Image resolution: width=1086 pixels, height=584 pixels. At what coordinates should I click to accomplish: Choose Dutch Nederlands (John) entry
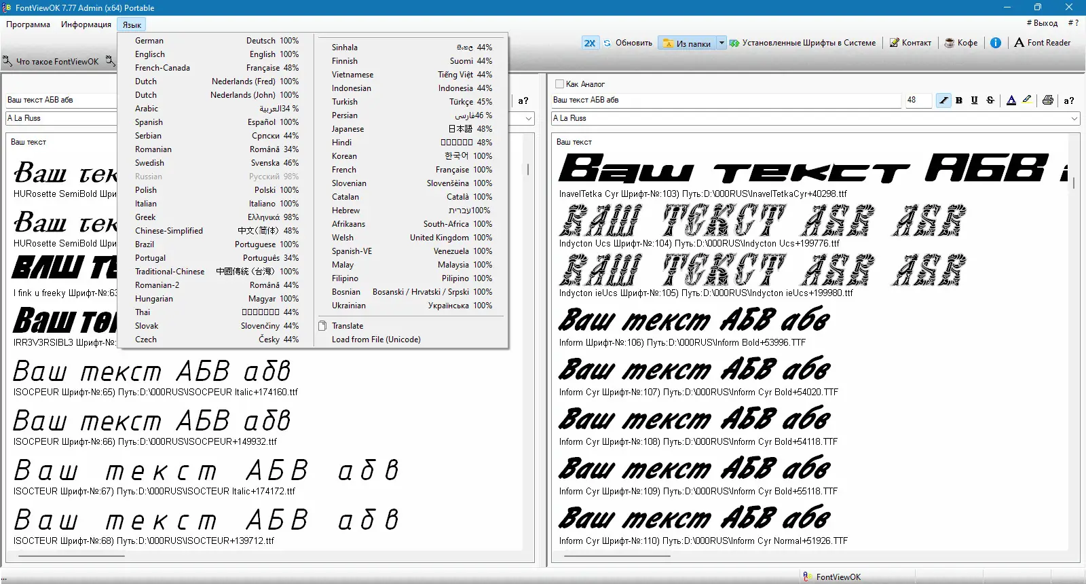217,95
